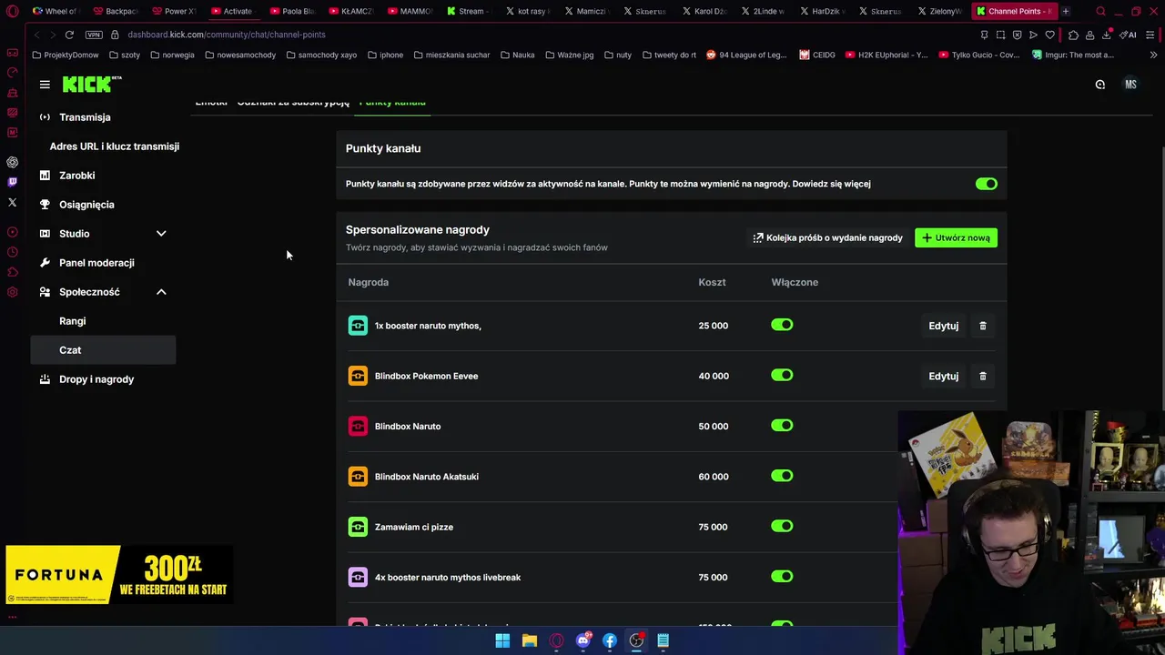Click the Zarobki chart icon
This screenshot has width=1165, height=655.
coord(45,176)
